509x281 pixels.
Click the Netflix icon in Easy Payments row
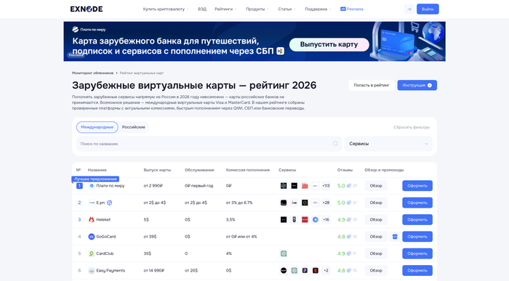pos(315,270)
